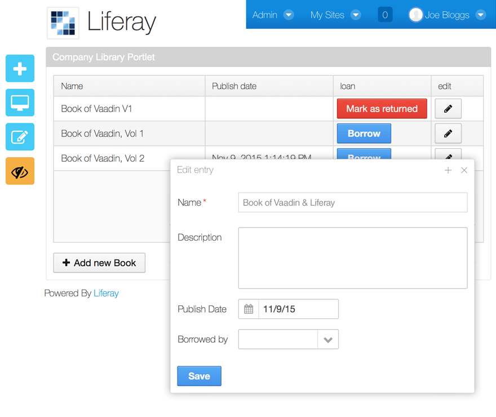Image resolution: width=496 pixels, height=417 pixels.
Task: Click the notifications count badge showing 0
Action: click(x=385, y=15)
